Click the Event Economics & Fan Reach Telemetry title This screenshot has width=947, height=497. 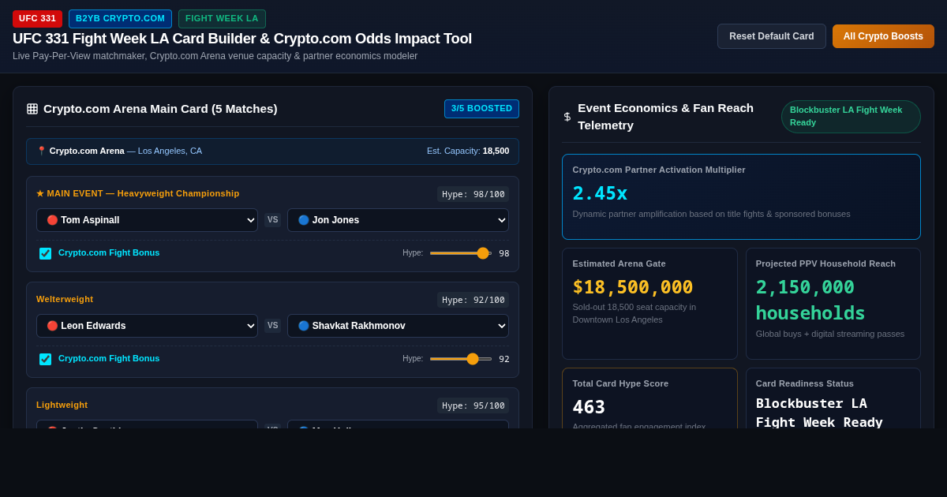[x=666, y=117]
